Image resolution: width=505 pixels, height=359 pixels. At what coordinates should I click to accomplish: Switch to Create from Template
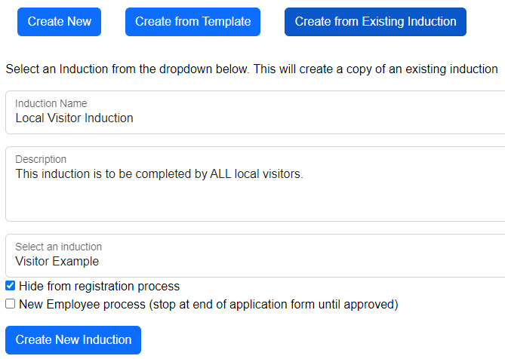click(192, 22)
